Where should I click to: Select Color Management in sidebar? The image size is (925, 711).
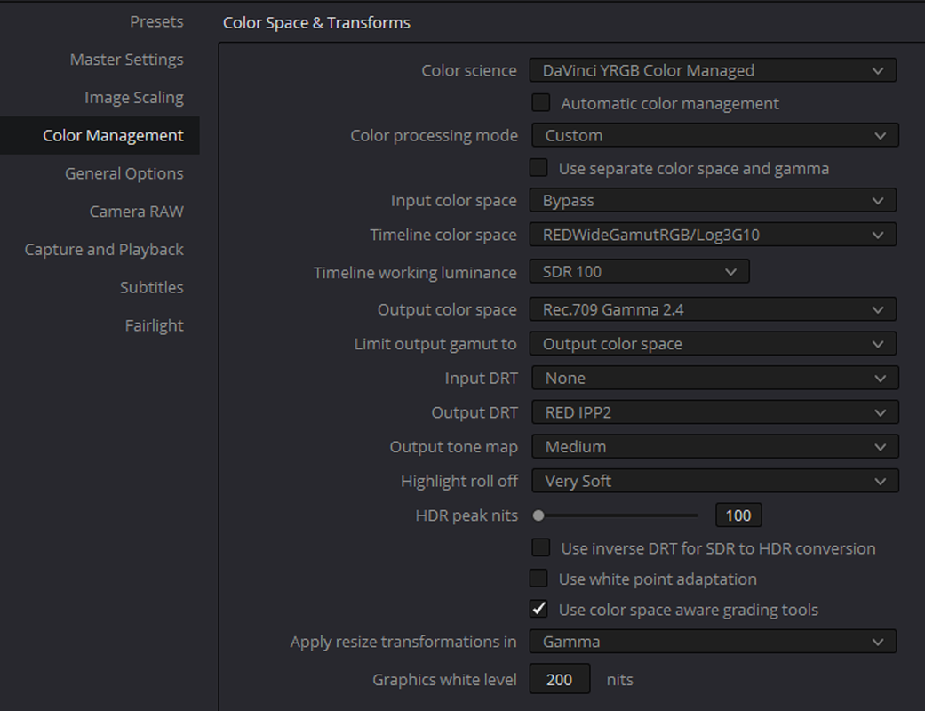click(100, 135)
